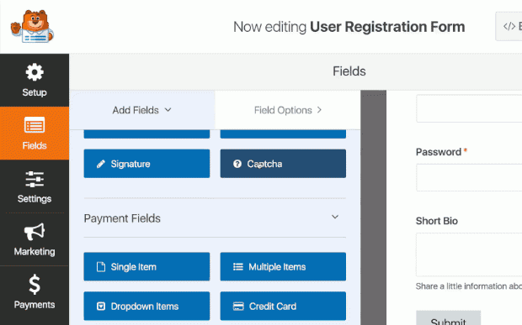Open Payments dollar sign icon in sidebar
522x325 pixels.
pos(35,285)
